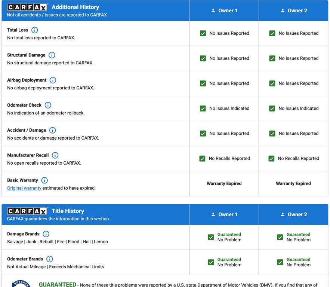Screen dimensions: 330x287
Task: Click Owner 2 'No Recalls Reported' text
Action: [x=299, y=158]
